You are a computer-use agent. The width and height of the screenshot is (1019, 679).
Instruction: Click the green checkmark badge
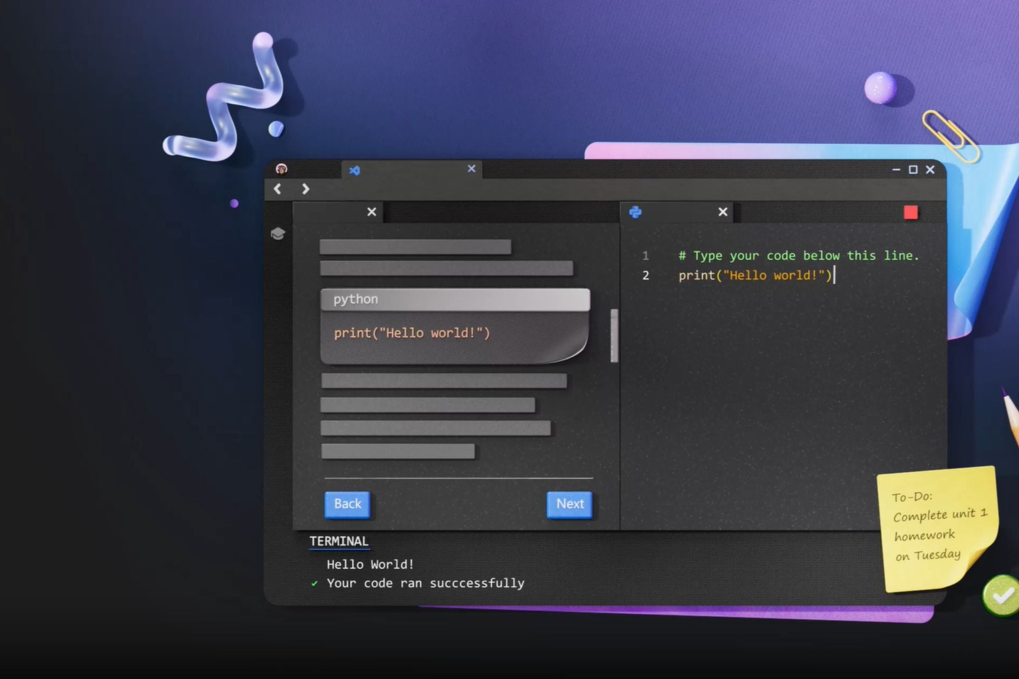pos(1001,596)
